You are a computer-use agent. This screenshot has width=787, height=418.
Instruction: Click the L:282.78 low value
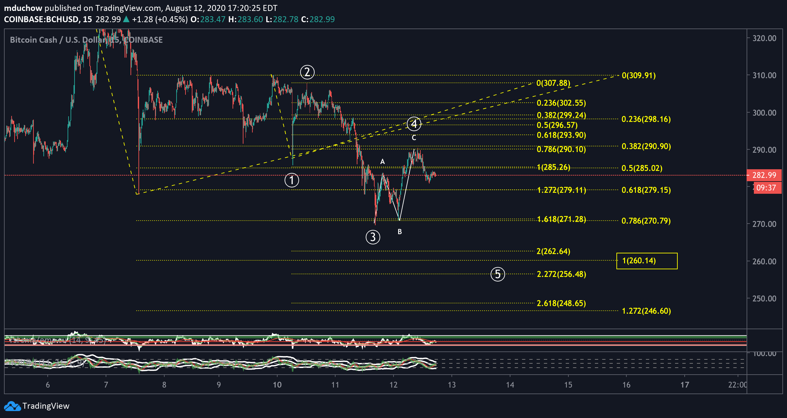[x=282, y=19]
